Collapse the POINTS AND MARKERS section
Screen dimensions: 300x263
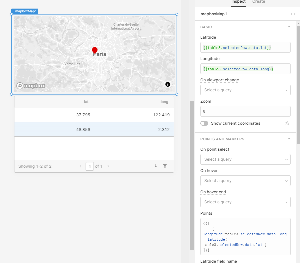[x=288, y=139]
